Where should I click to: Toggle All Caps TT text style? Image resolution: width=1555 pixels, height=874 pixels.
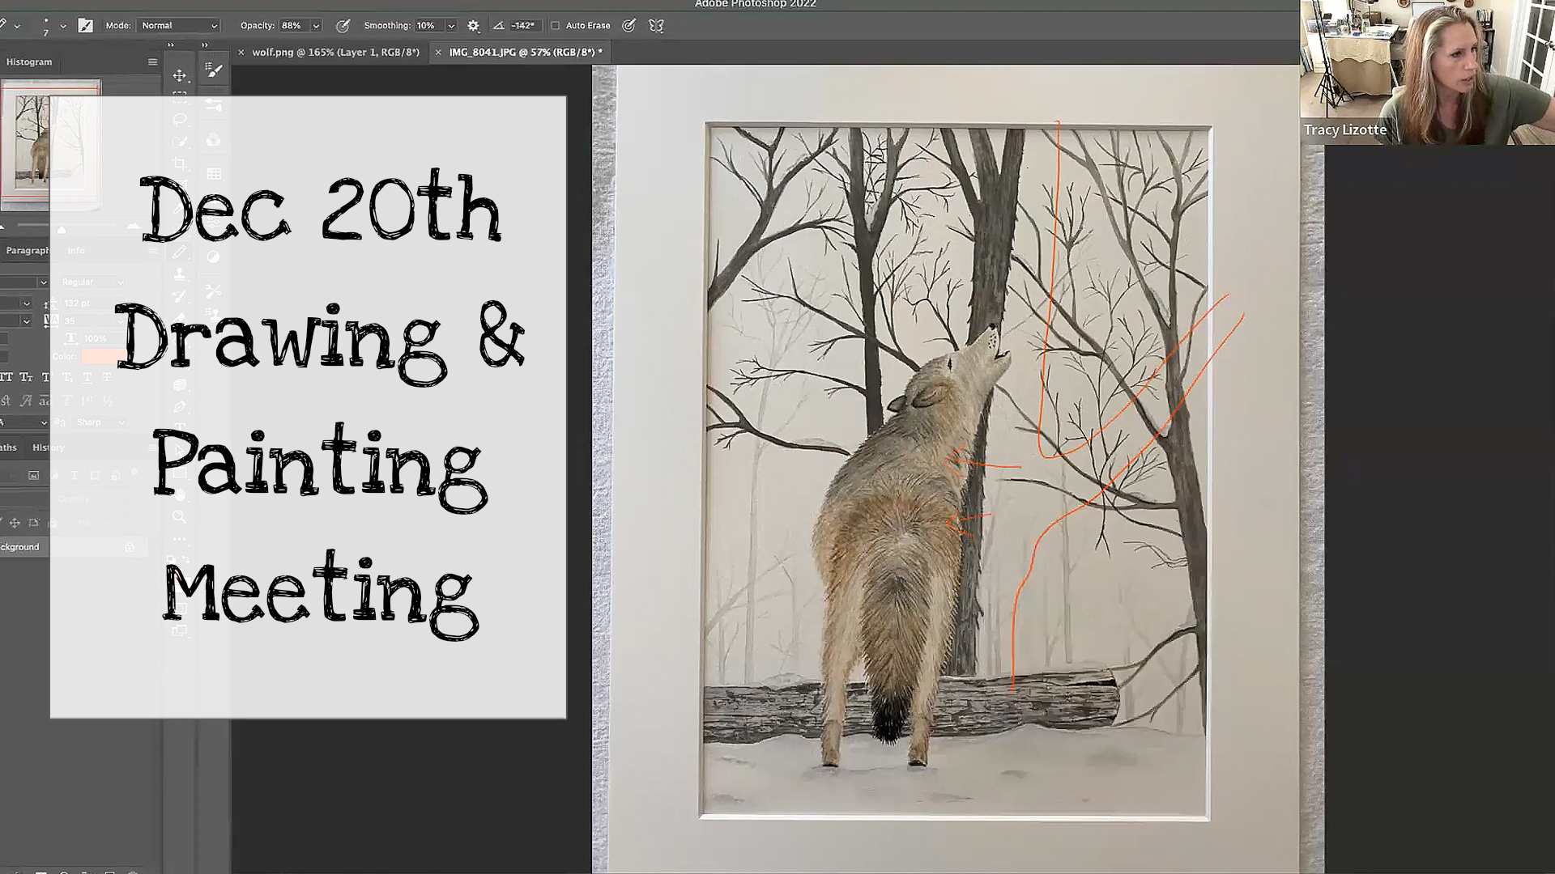(6, 377)
